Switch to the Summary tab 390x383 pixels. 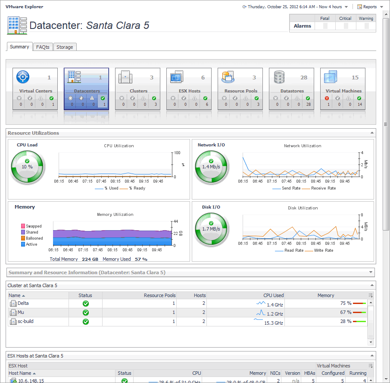[x=19, y=47]
